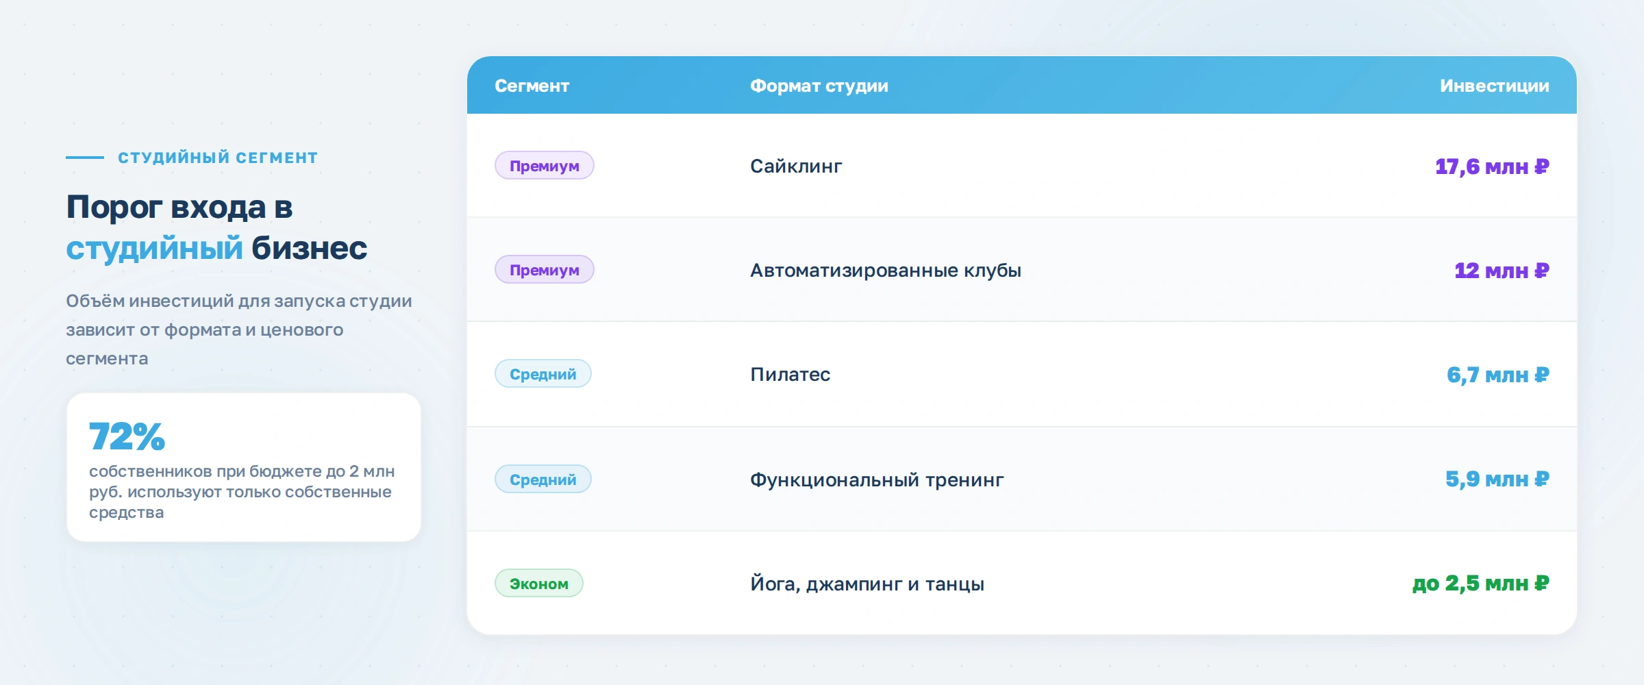The width and height of the screenshot is (1644, 685).
Task: Select the Премиум badge in Сайклинг row
Action: click(x=545, y=166)
